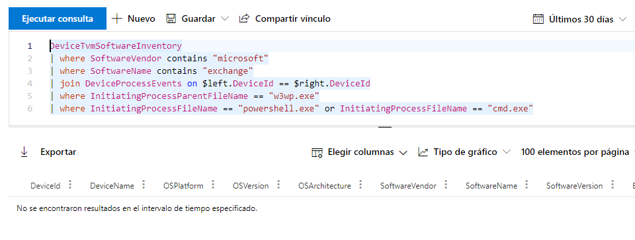Open DeviceId column options menu
The image size is (635, 240).
[70, 185]
